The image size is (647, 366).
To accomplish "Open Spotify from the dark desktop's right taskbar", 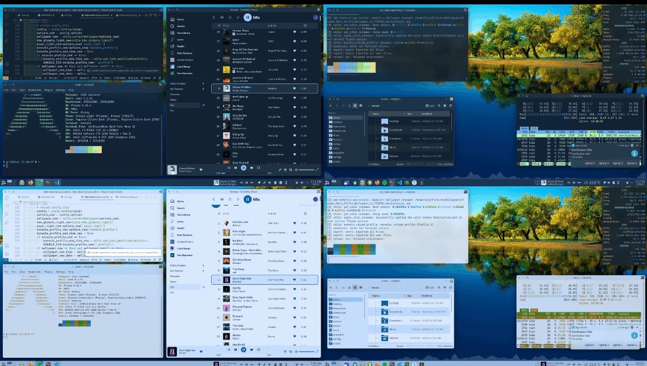I will click(x=384, y=182).
